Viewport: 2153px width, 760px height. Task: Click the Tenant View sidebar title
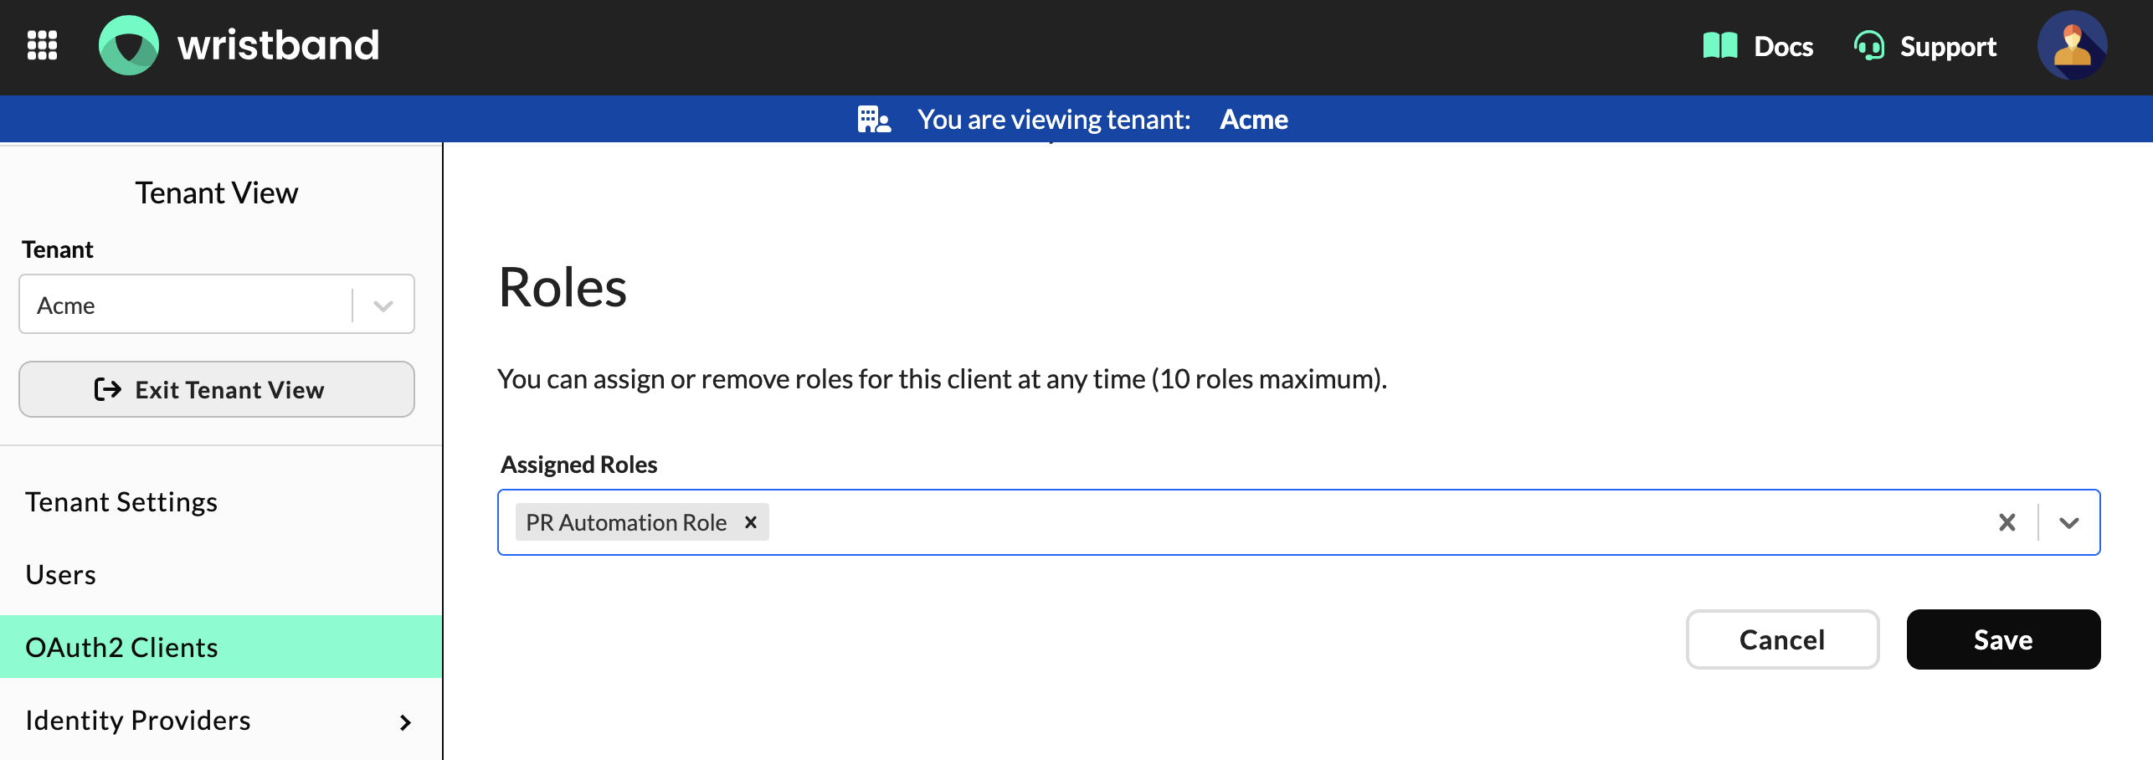tap(217, 193)
